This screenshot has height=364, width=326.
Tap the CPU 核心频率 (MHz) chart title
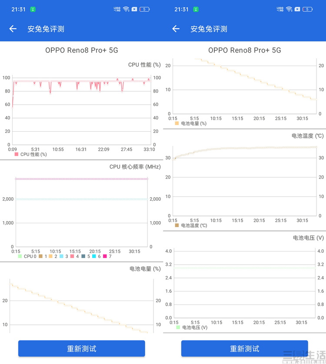click(x=135, y=167)
